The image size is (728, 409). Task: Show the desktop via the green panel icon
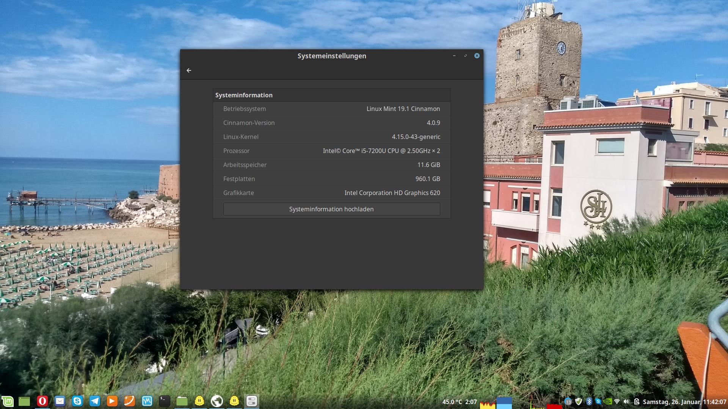24,401
